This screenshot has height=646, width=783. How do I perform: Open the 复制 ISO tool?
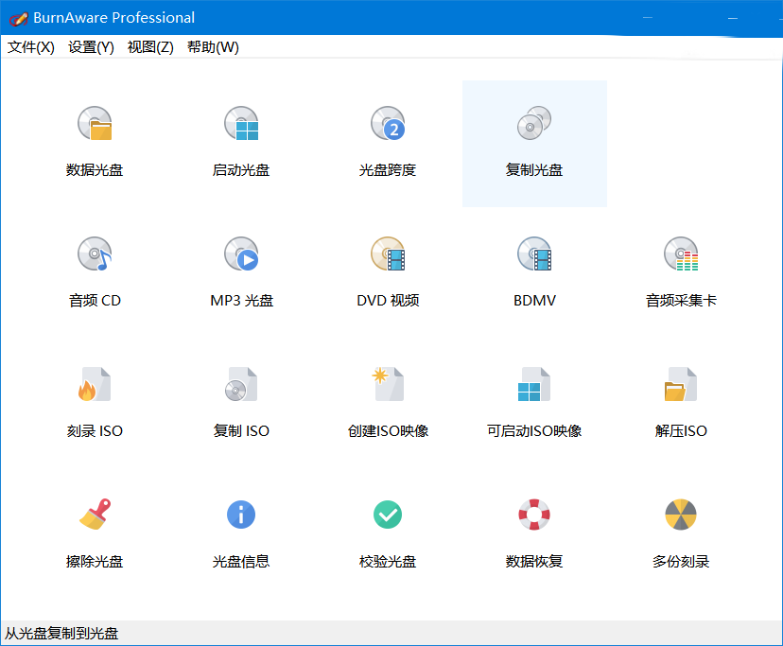click(241, 403)
